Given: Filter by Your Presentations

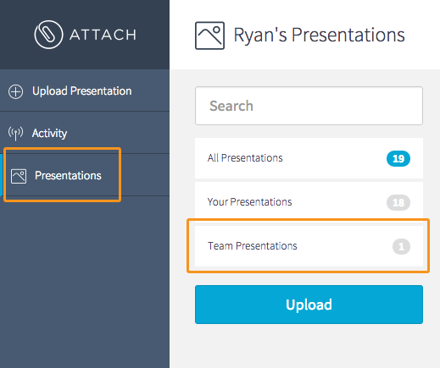Looking at the screenshot, I should [x=309, y=202].
